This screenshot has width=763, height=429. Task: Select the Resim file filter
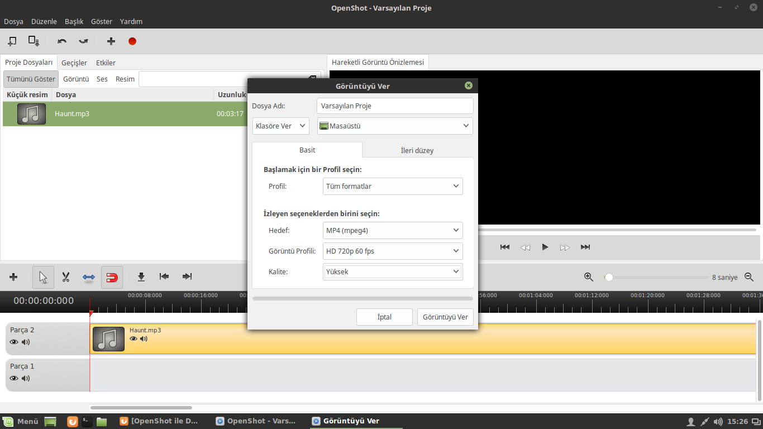coord(125,79)
